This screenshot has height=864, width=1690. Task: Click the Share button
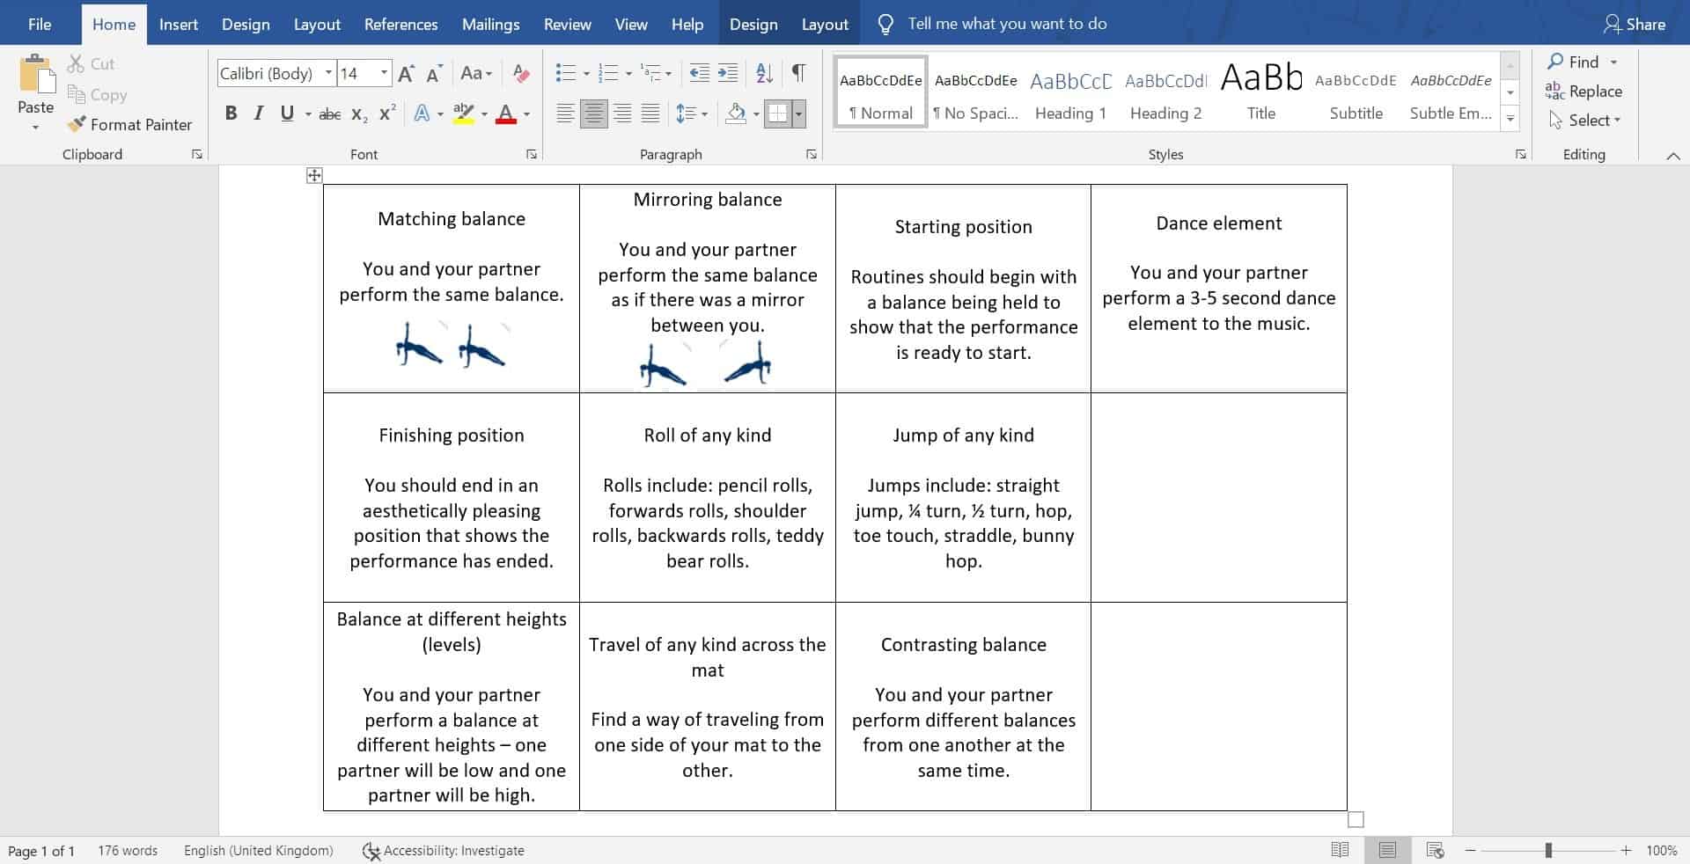pos(1635,24)
